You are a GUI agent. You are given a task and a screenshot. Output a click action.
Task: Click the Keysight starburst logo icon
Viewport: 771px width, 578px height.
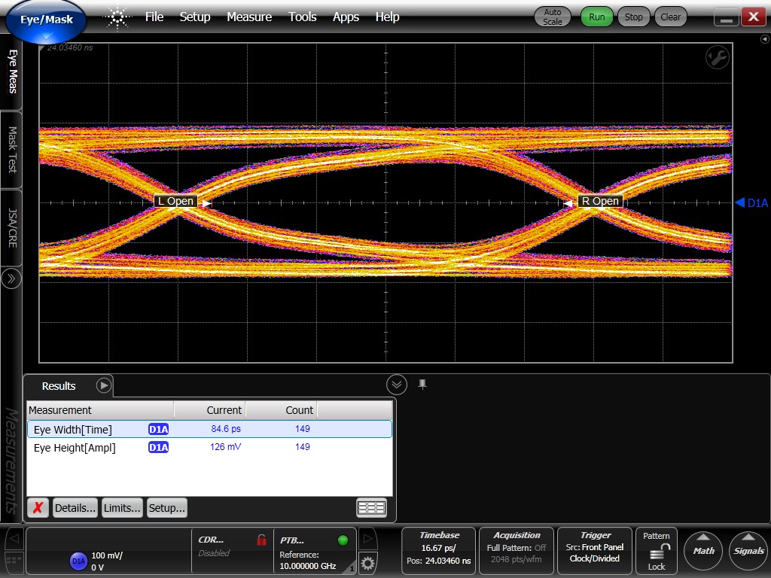click(x=117, y=17)
